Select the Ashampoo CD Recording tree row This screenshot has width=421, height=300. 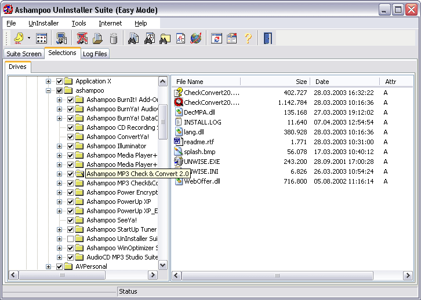[x=122, y=127]
